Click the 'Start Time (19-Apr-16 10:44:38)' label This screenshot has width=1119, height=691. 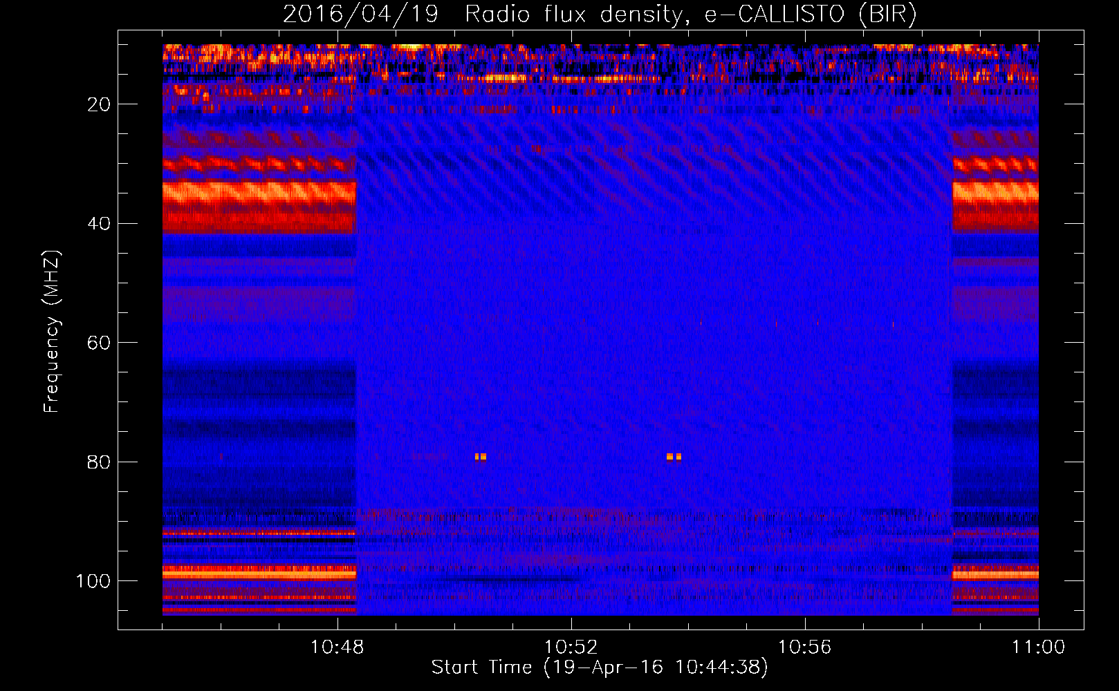click(600, 668)
